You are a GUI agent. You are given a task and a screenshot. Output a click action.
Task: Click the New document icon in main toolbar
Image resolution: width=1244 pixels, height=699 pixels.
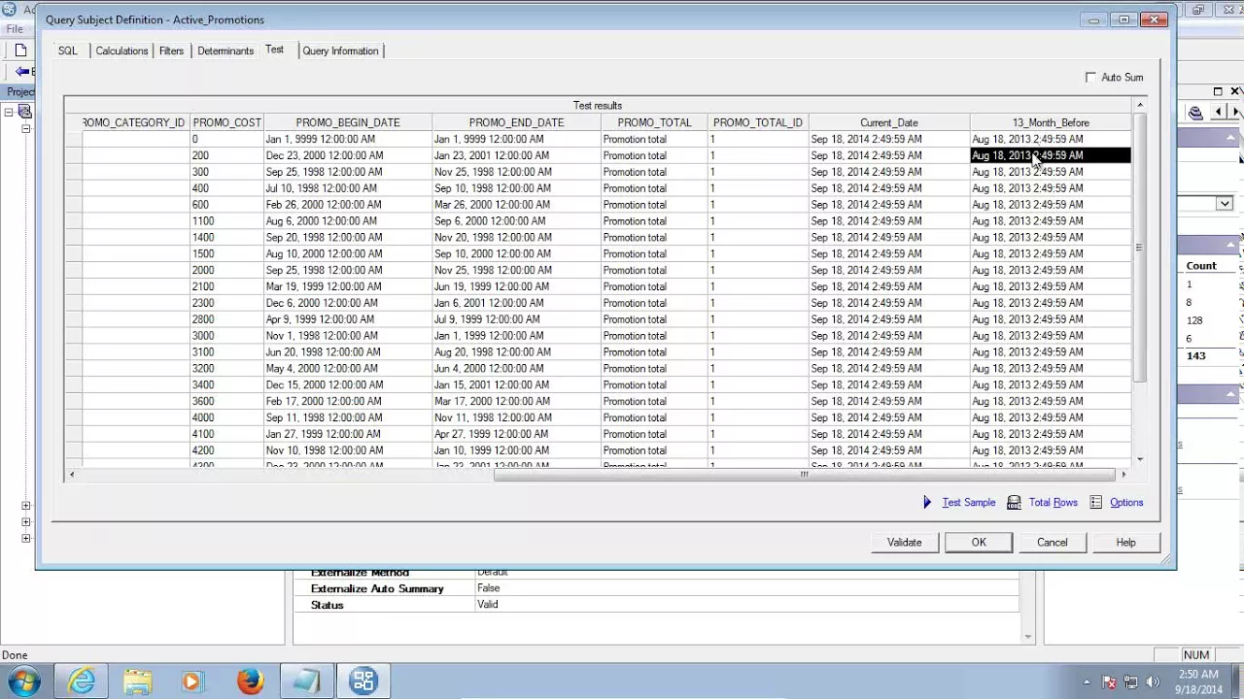pyautogui.click(x=20, y=50)
